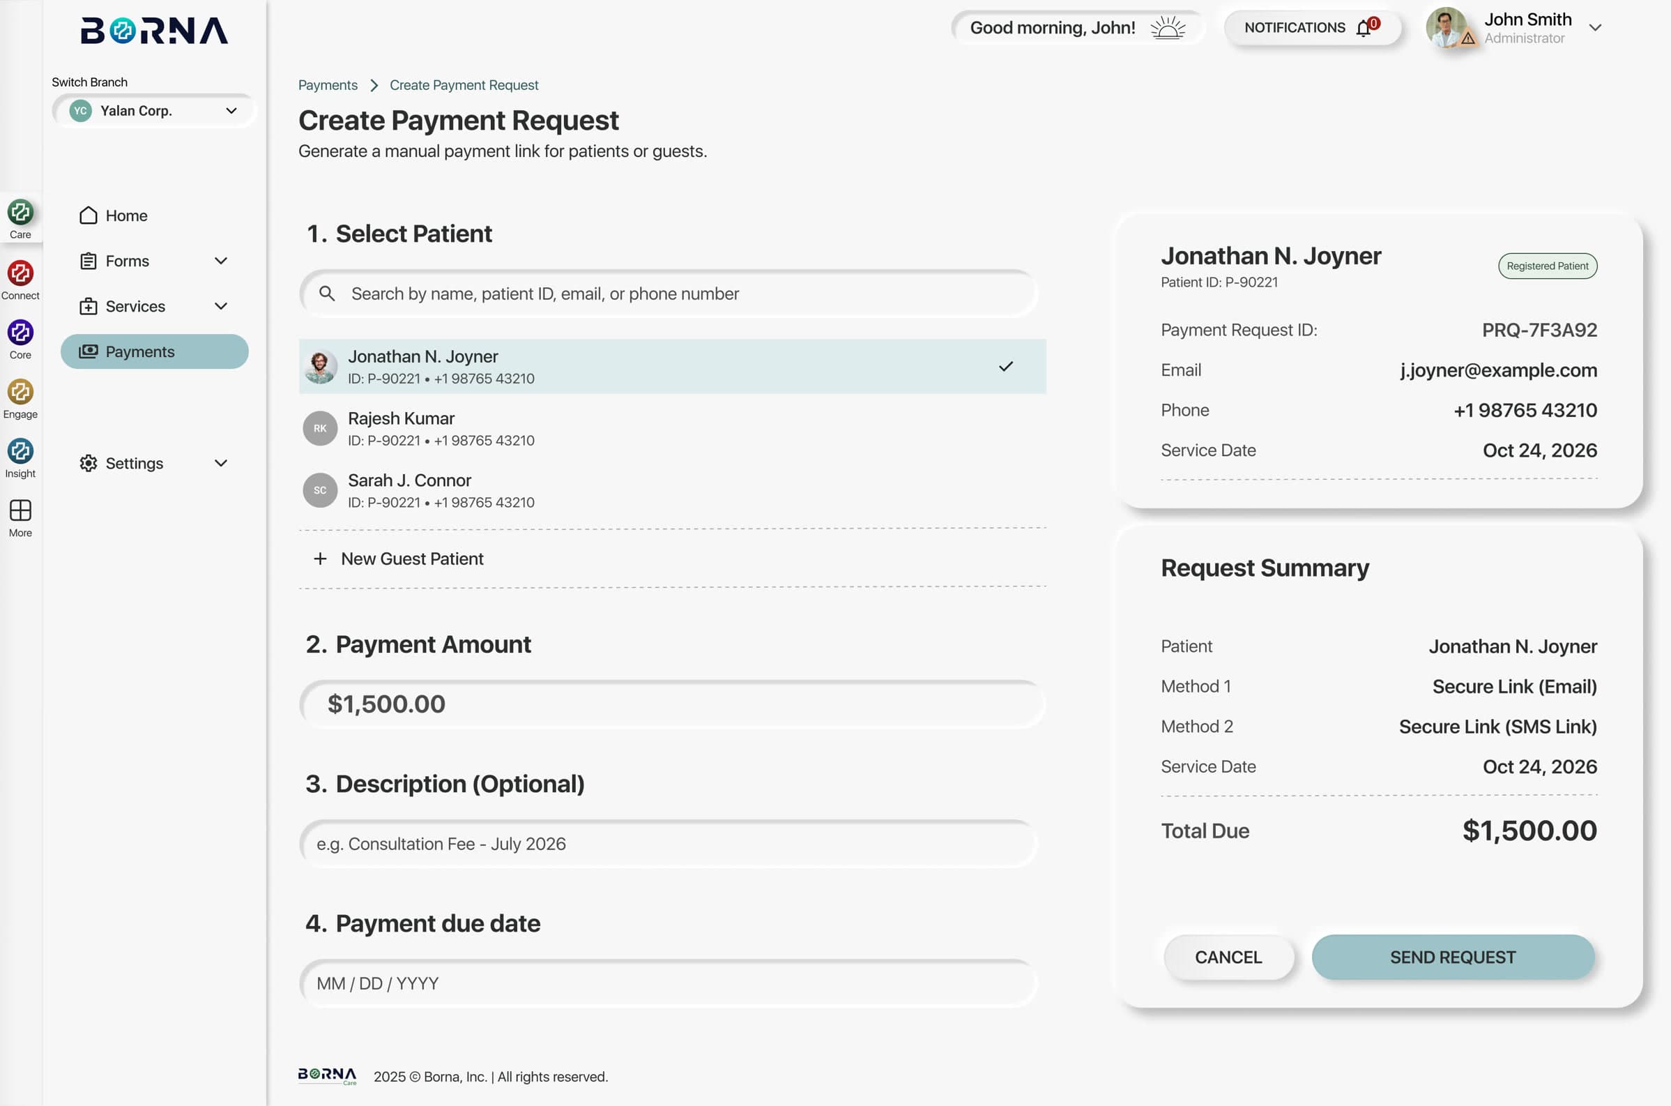Viewport: 1671px width, 1106px height.
Task: Select Payments in the sidebar
Action: 154,351
